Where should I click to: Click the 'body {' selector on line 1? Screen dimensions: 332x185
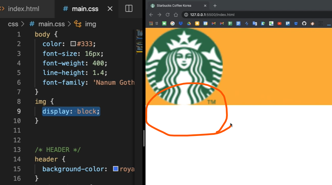[x=46, y=34]
